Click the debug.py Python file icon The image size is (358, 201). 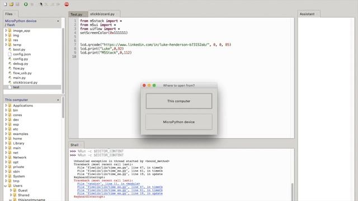click(x=10, y=64)
